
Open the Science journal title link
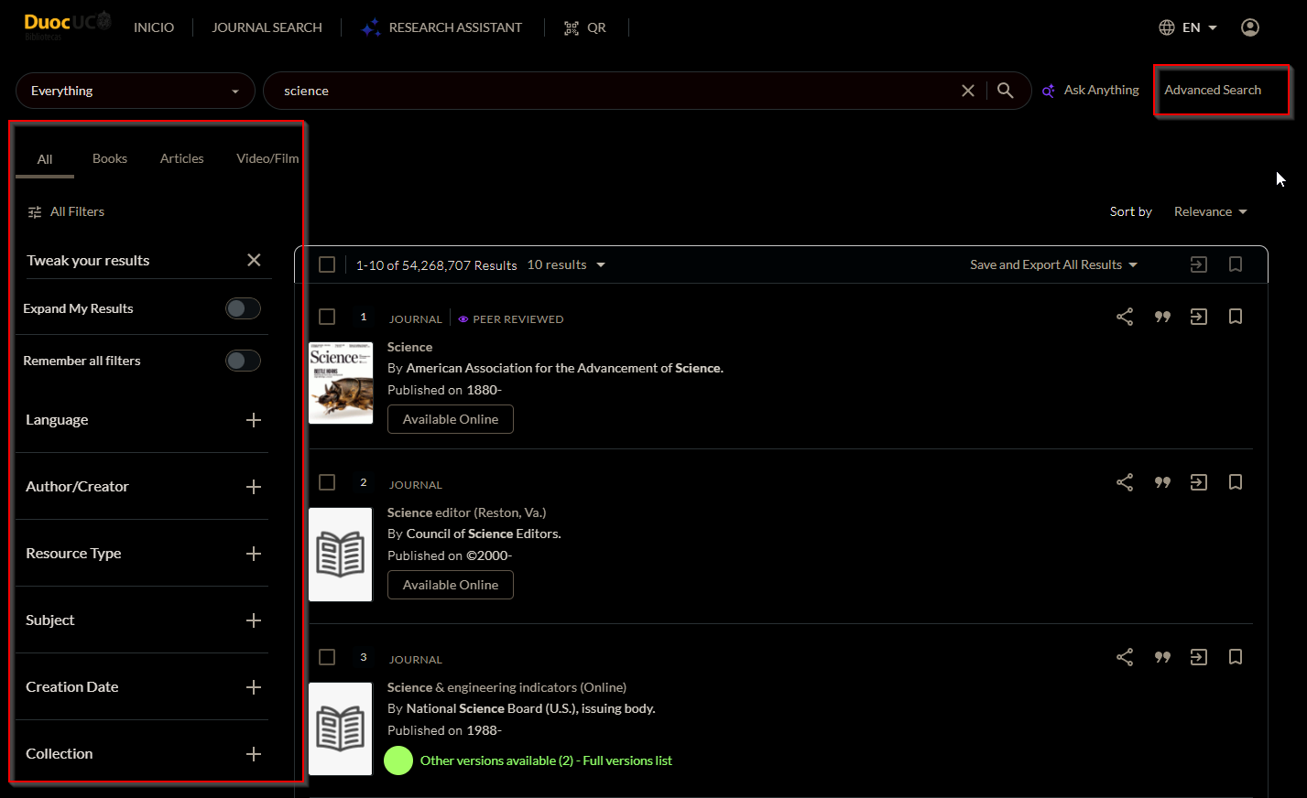tap(409, 347)
